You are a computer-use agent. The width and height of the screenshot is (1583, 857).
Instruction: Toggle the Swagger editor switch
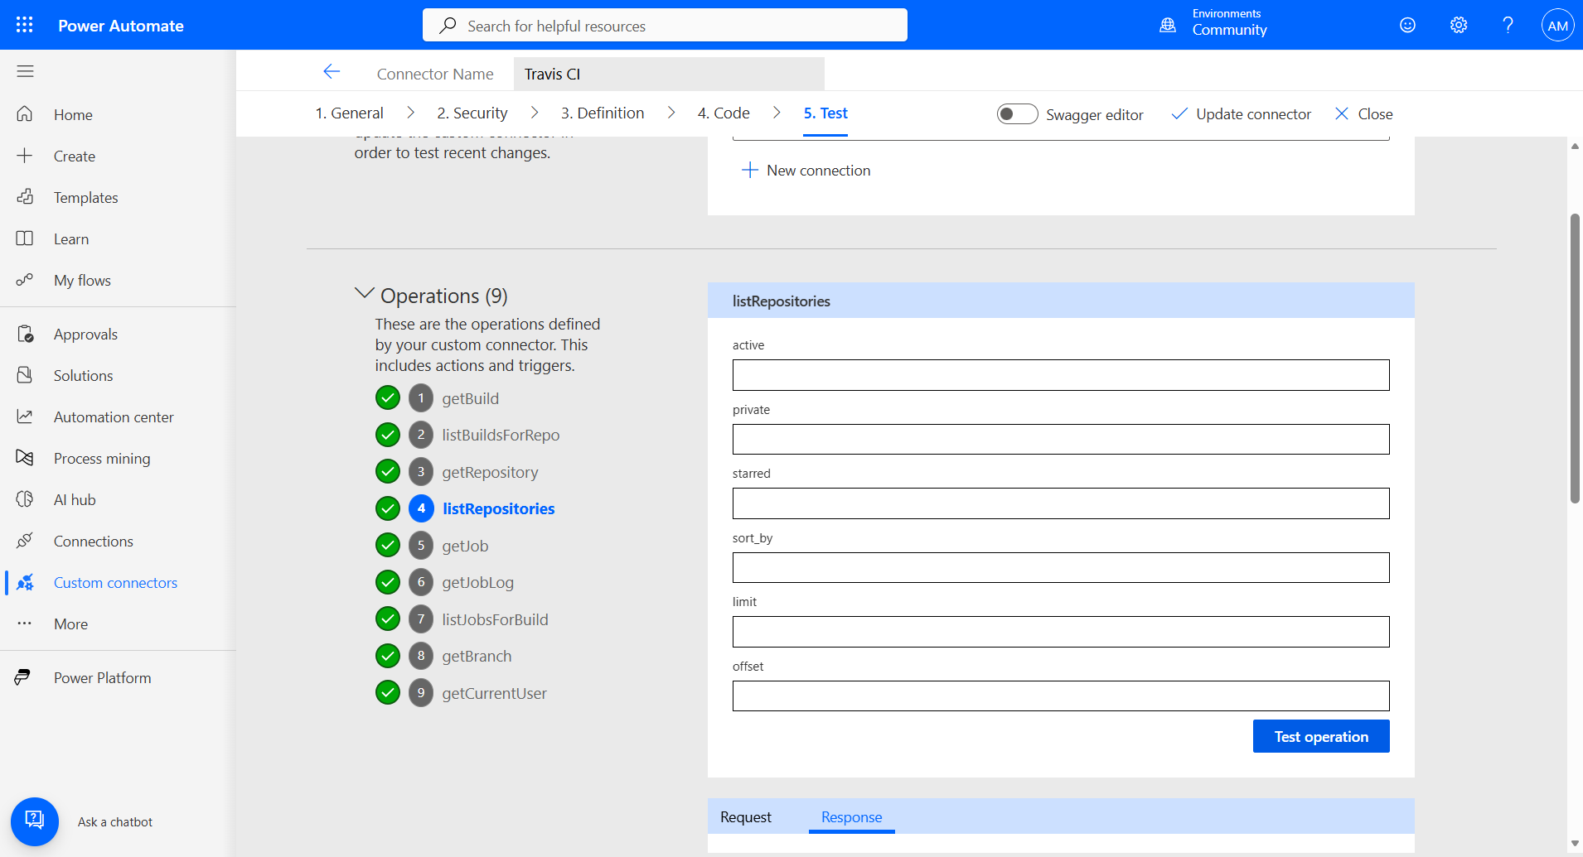(1017, 113)
